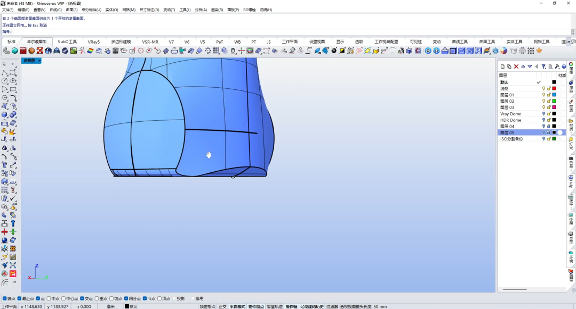
Task: Click the 物件锁点 status bar button
Action: click(256, 306)
